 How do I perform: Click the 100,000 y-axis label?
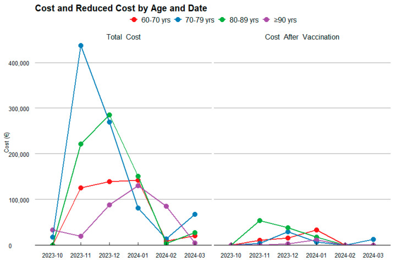click(19, 200)
